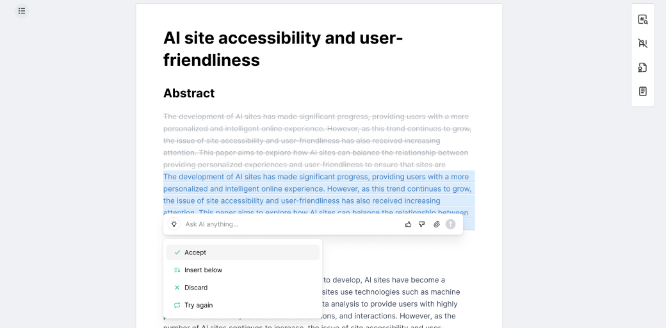
Task: Give thumbs down to AI result
Action: point(422,224)
